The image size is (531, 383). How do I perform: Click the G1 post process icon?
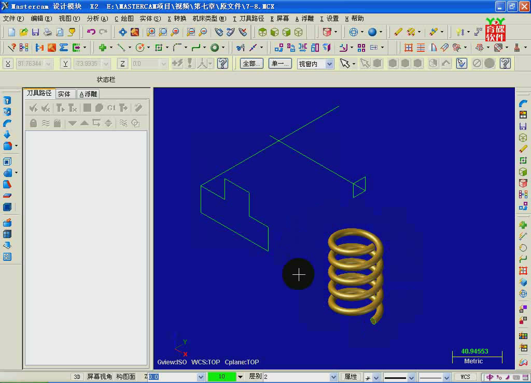pos(111,108)
